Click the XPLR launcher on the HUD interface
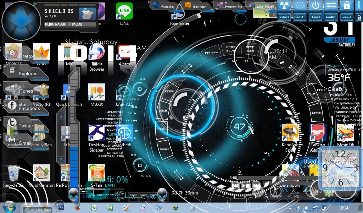This screenshot has width=363, height=213. [311, 93]
